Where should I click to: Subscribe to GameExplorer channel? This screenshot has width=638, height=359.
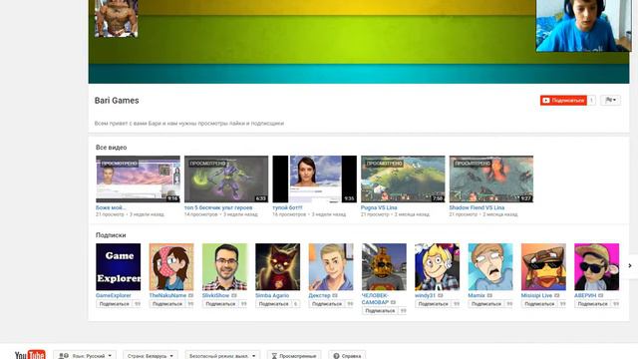(115, 304)
